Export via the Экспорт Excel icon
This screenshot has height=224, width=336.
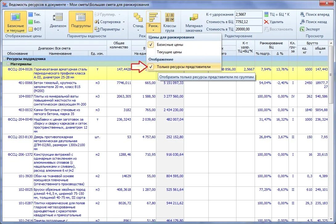302,29
